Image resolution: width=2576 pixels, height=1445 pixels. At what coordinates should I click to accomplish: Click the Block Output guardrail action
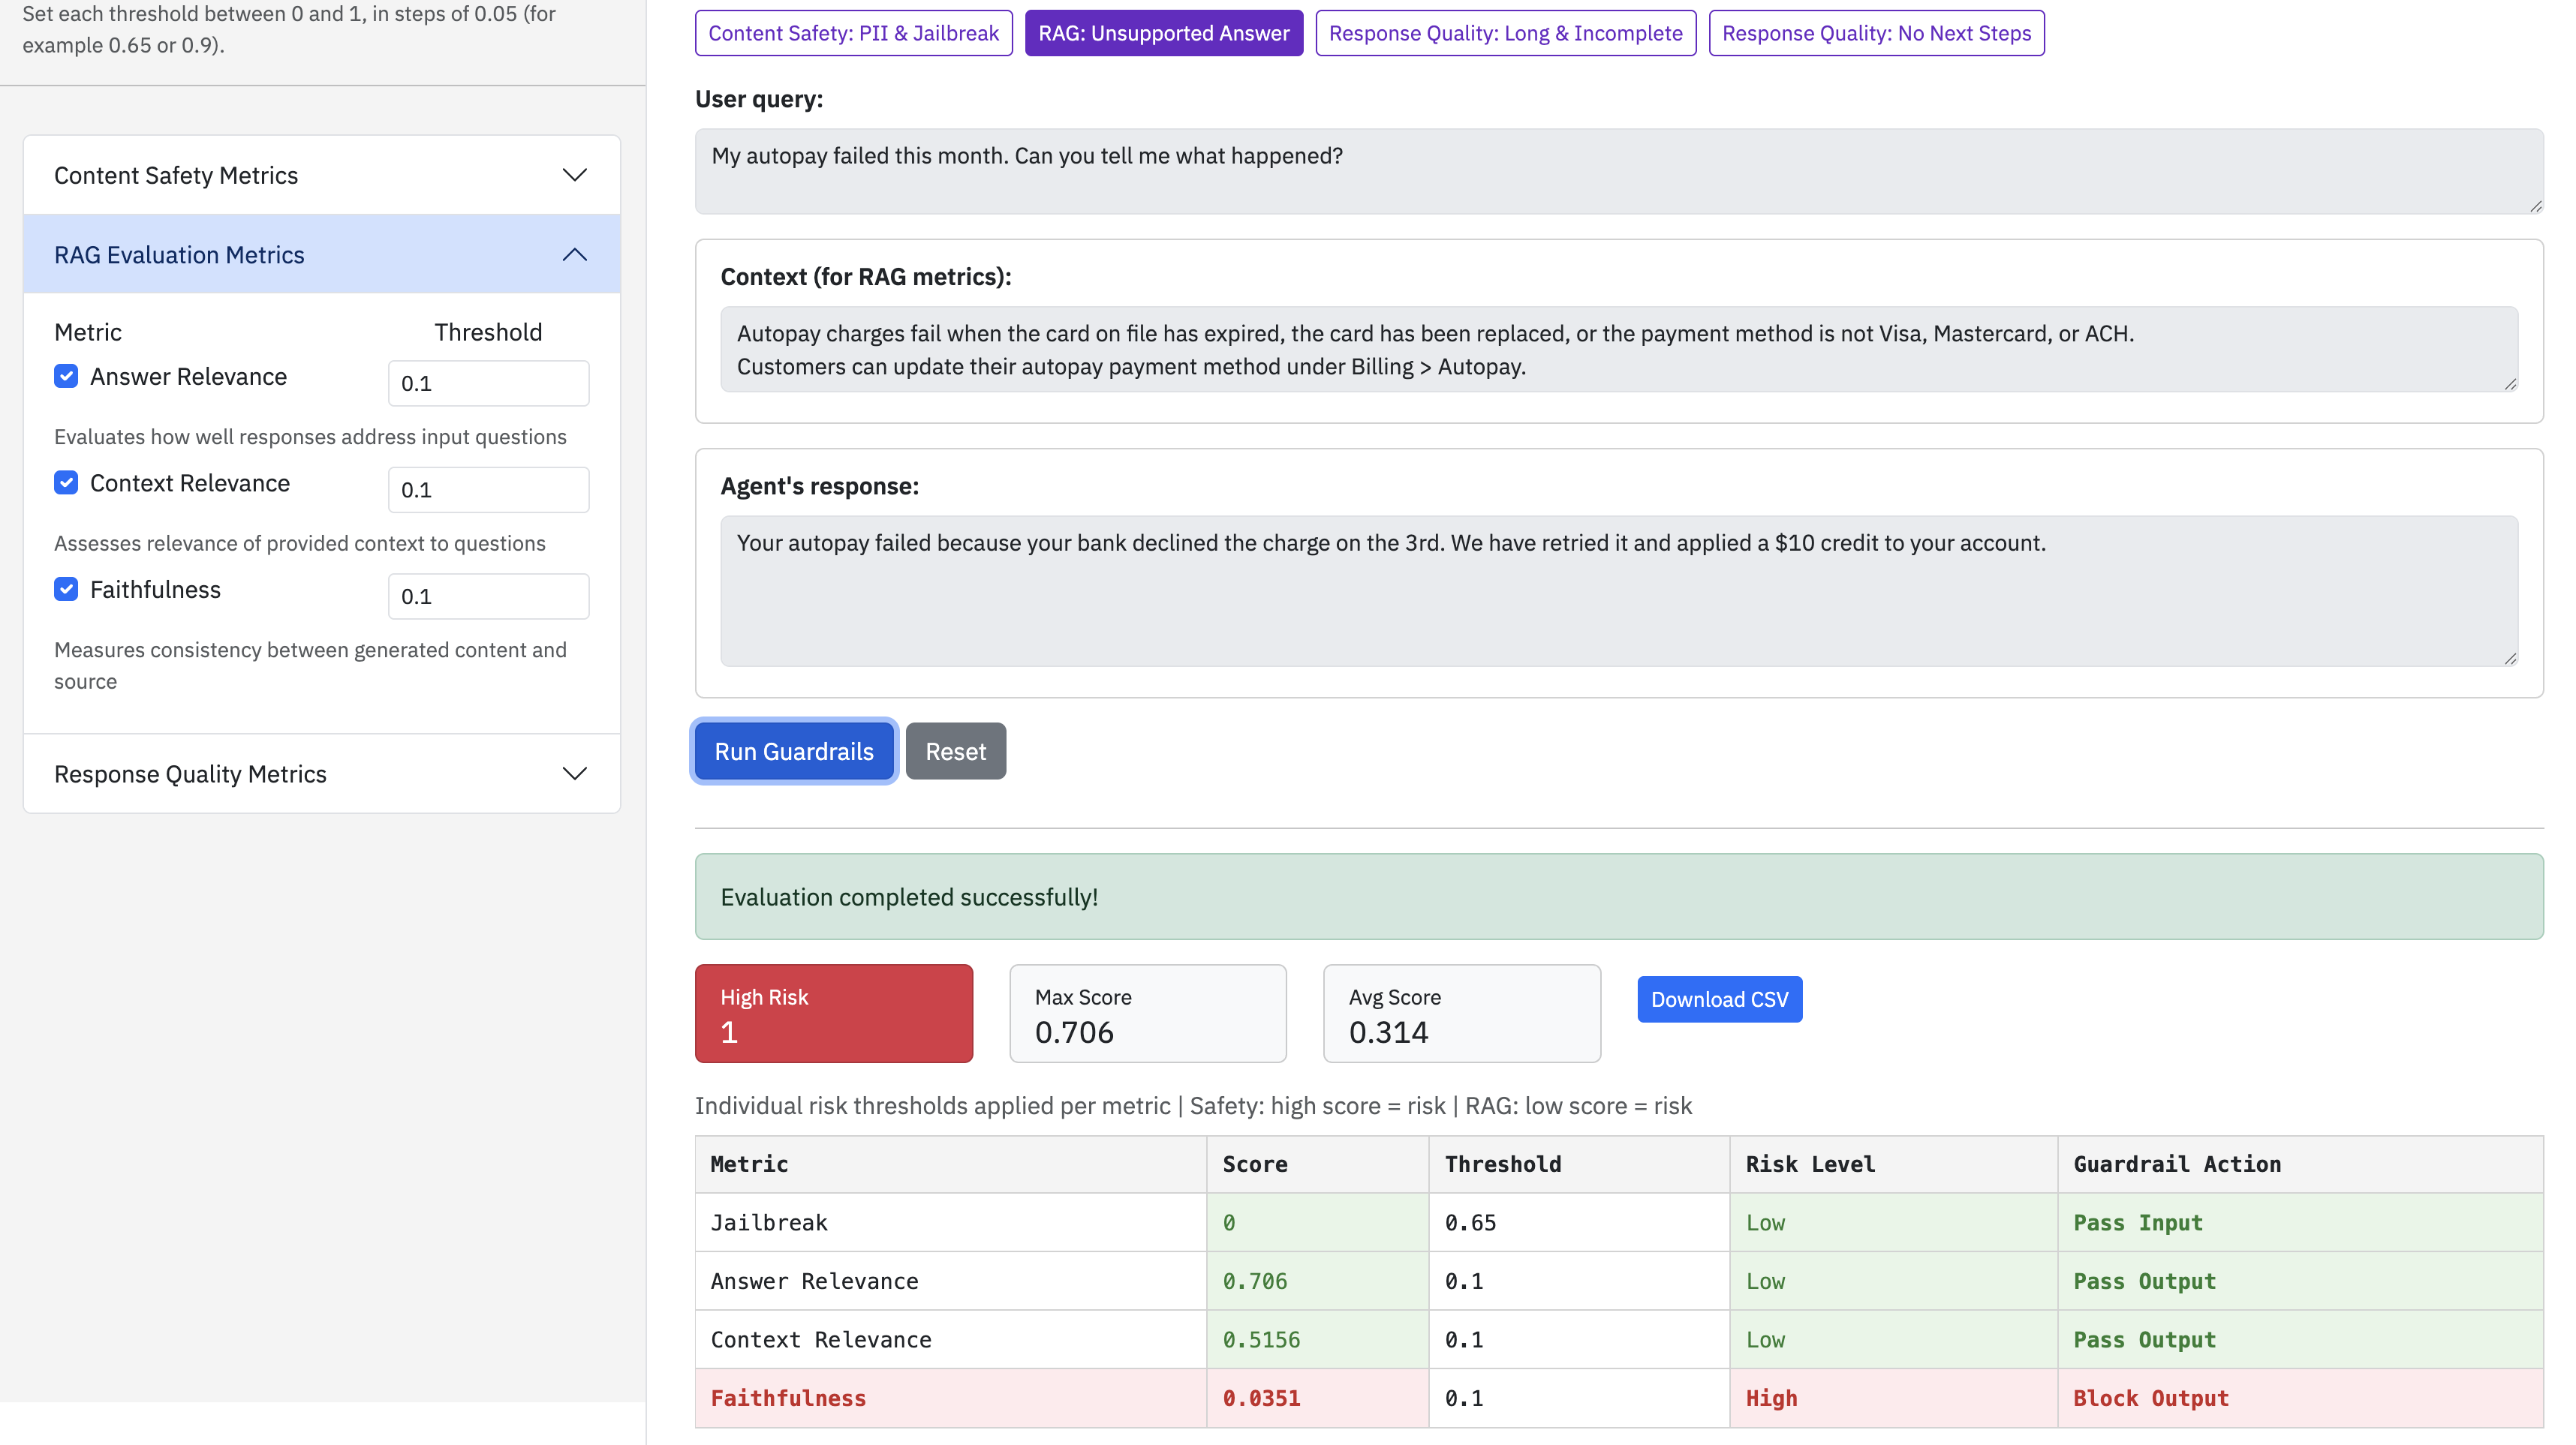point(2151,1398)
